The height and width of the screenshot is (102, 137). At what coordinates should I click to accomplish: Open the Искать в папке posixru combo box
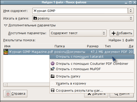[83, 18]
